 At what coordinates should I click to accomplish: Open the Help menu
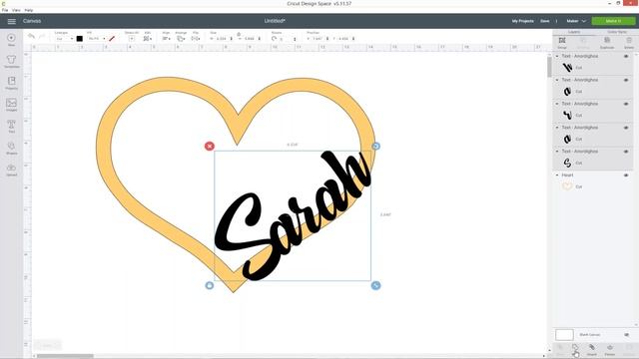point(29,10)
